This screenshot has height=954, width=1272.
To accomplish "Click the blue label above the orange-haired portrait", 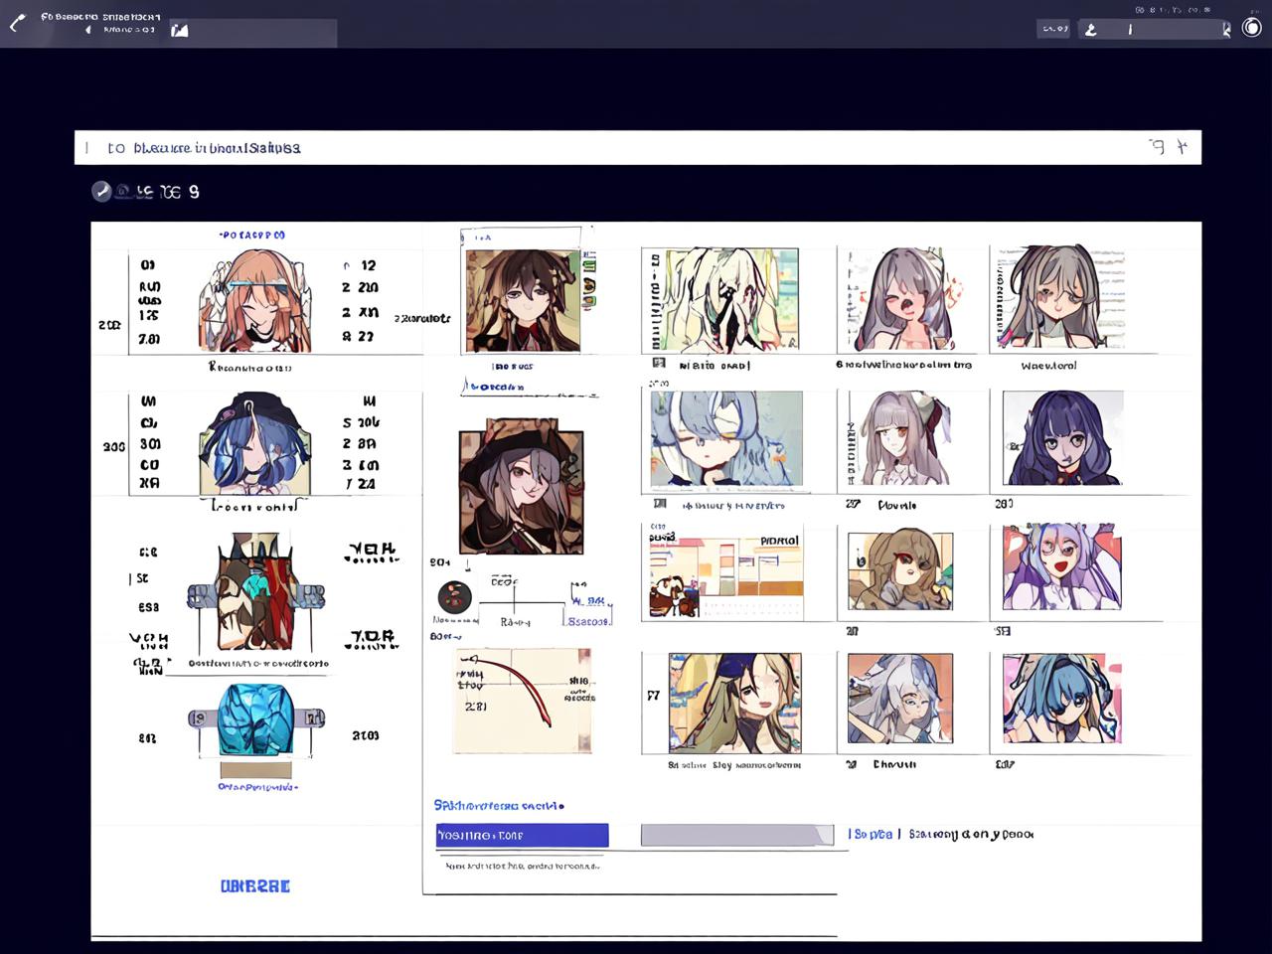I will 252,236.
